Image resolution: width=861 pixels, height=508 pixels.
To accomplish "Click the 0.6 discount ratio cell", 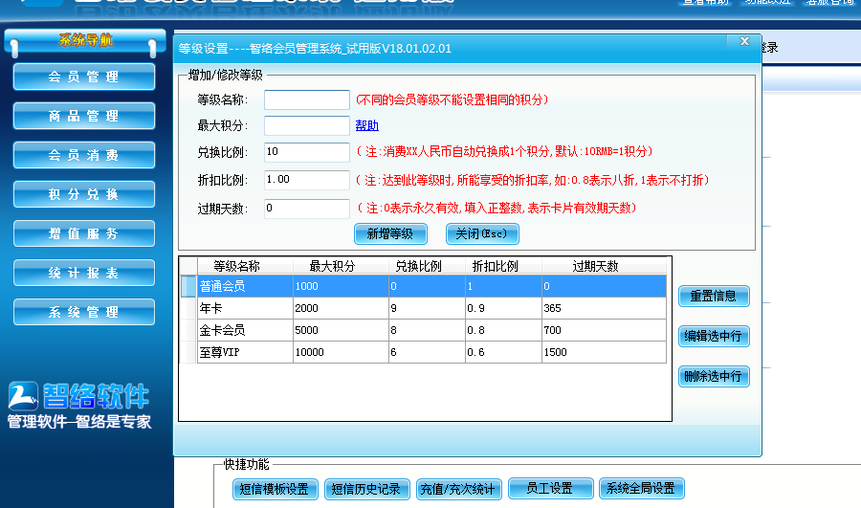I will coord(503,352).
